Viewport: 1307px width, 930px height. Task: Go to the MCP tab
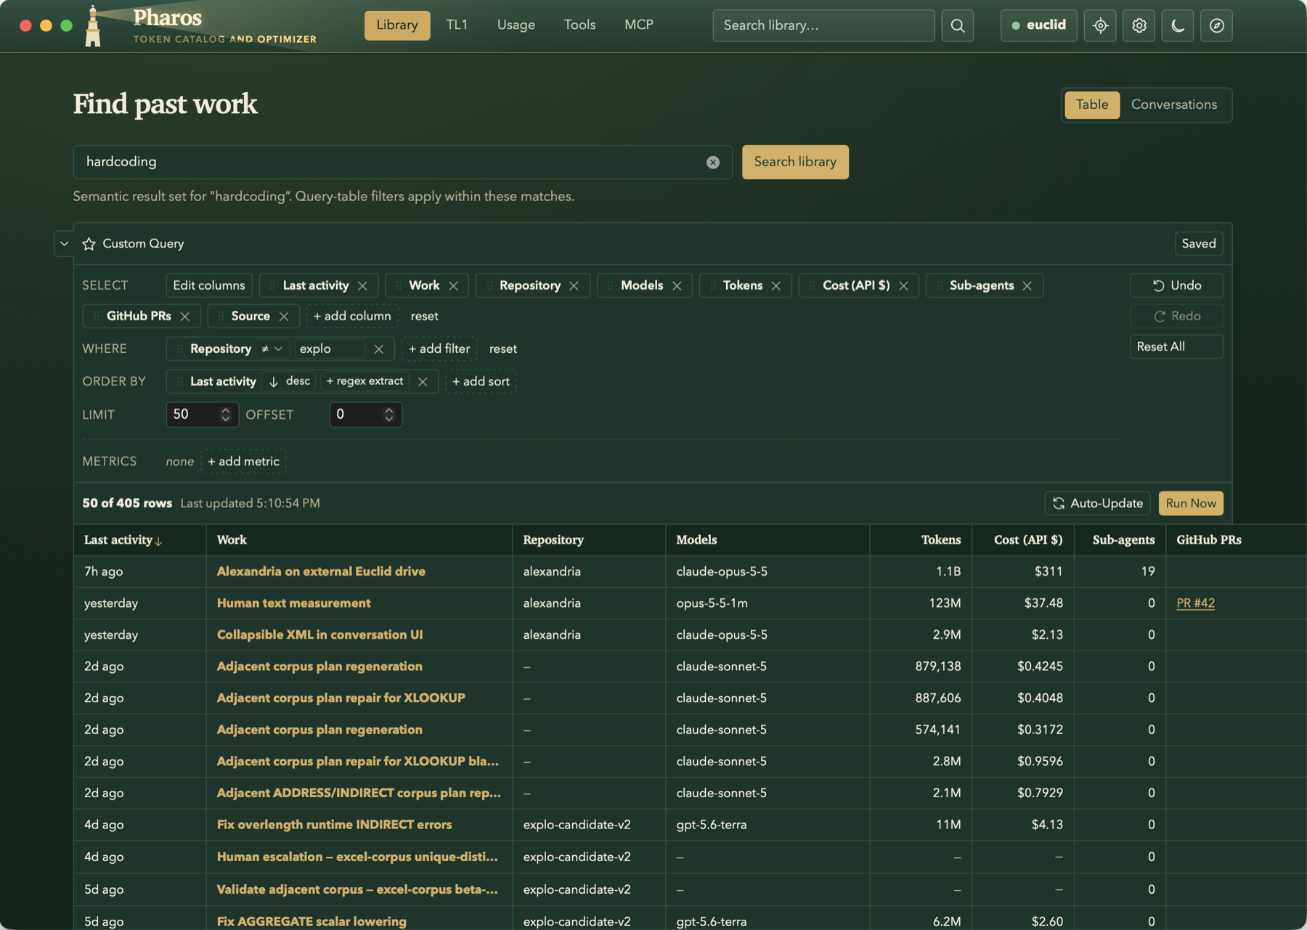click(x=638, y=25)
